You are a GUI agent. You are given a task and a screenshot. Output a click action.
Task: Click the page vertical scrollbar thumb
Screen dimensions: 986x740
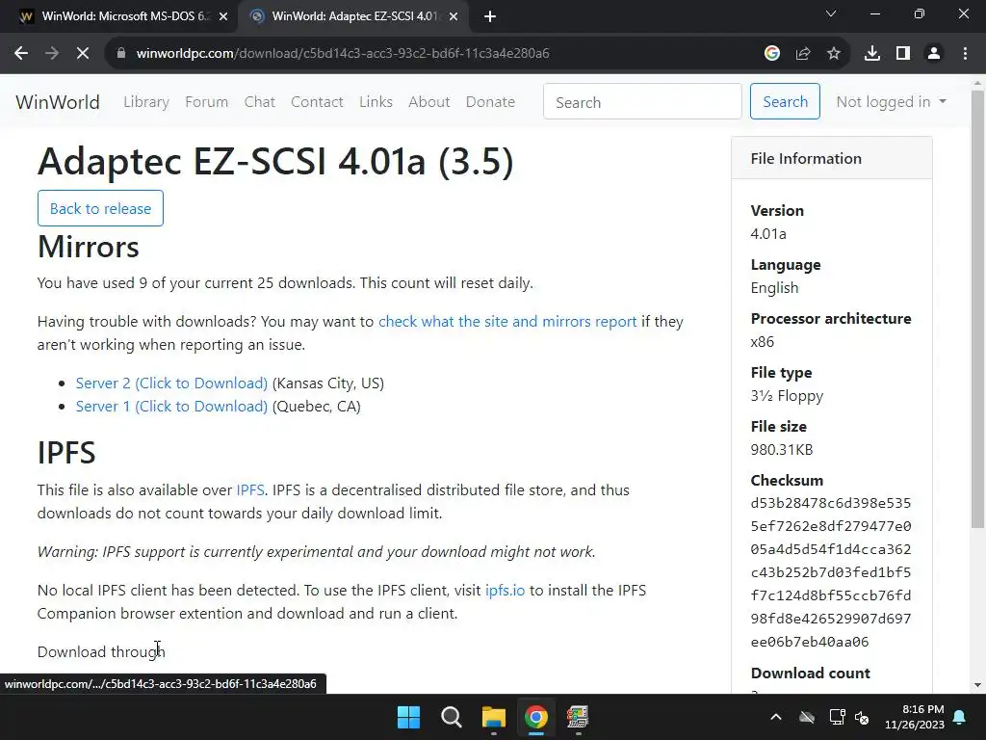pyautogui.click(x=977, y=308)
